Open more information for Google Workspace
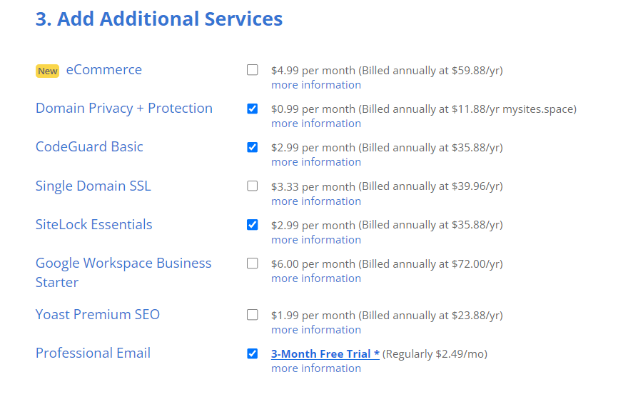Screen dimensions: 643x397 pyautogui.click(x=316, y=278)
